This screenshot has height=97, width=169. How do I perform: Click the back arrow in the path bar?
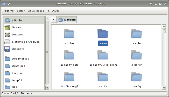(x=54, y=20)
